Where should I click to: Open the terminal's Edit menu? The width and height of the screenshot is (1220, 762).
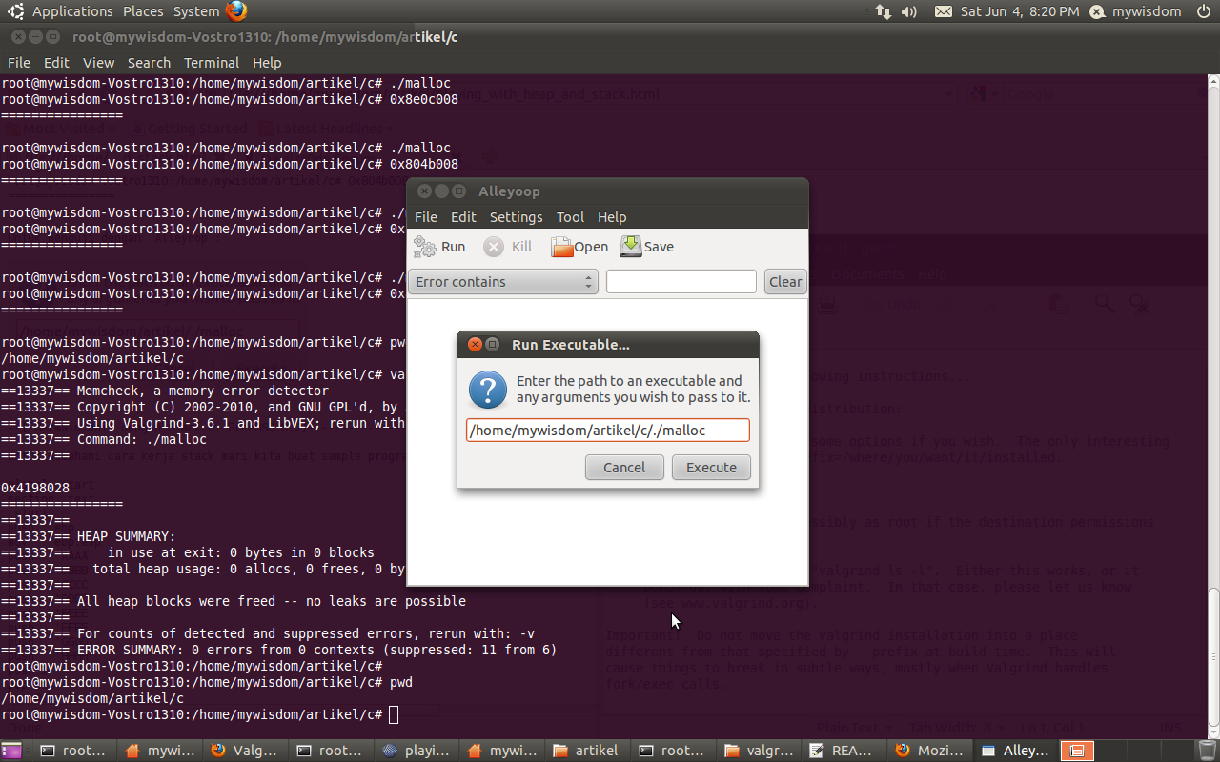click(x=56, y=63)
